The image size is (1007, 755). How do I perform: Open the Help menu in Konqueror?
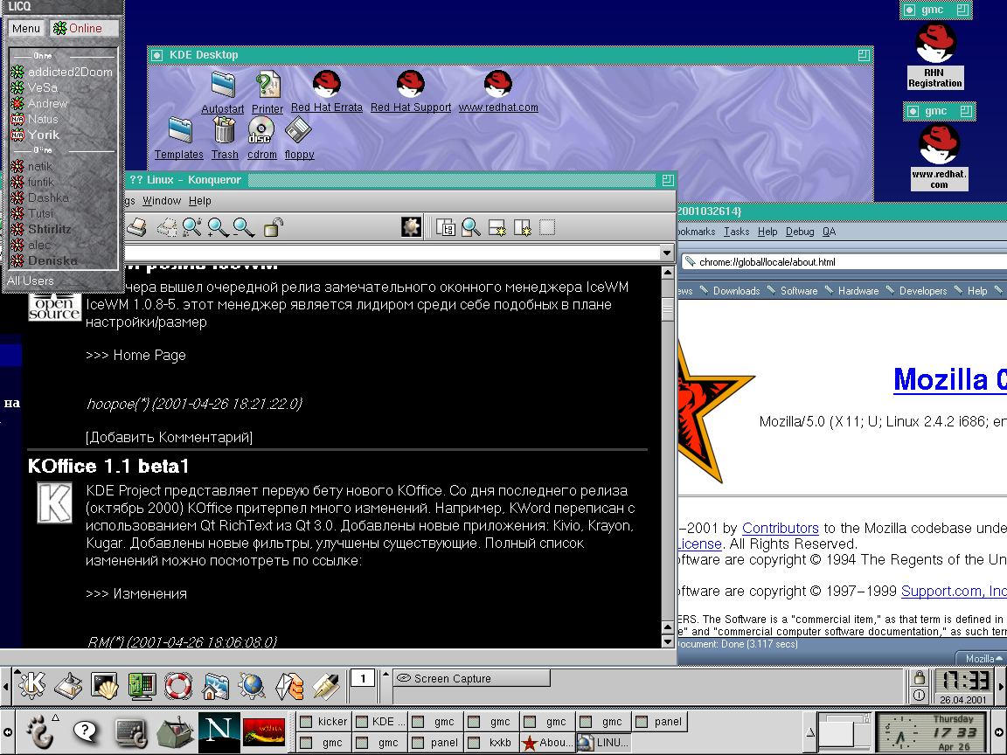(x=200, y=201)
